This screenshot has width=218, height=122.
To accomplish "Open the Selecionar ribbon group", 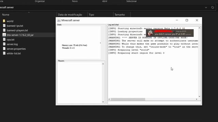I will click(131, 1).
